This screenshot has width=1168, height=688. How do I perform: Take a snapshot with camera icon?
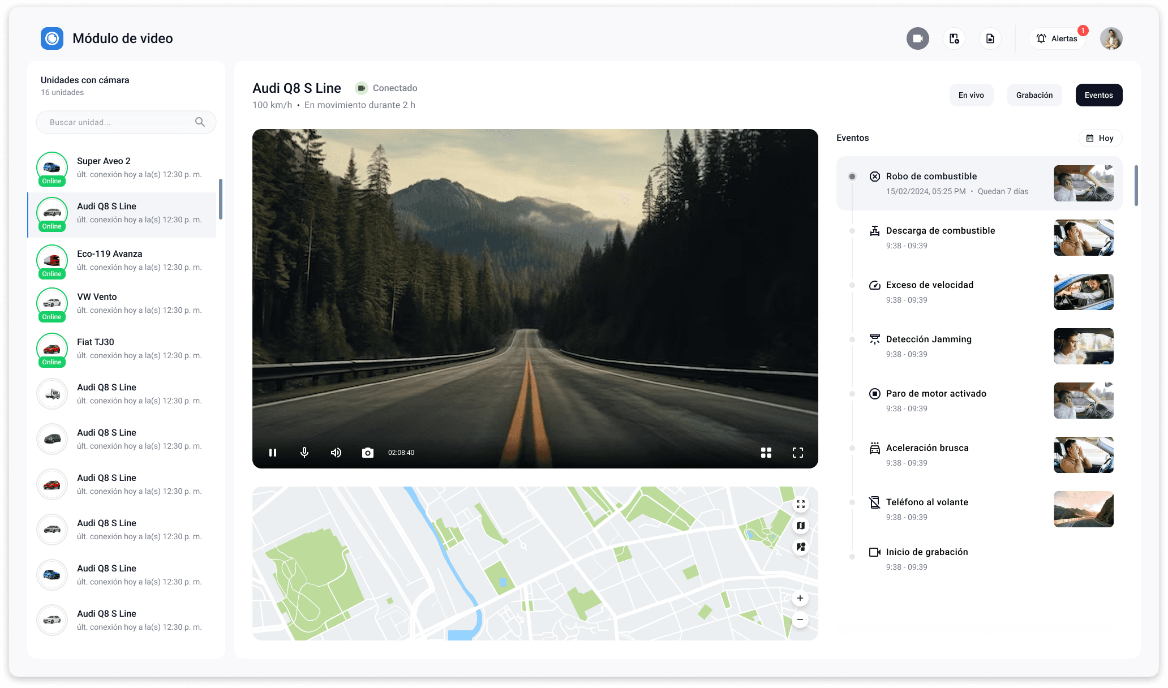click(368, 453)
